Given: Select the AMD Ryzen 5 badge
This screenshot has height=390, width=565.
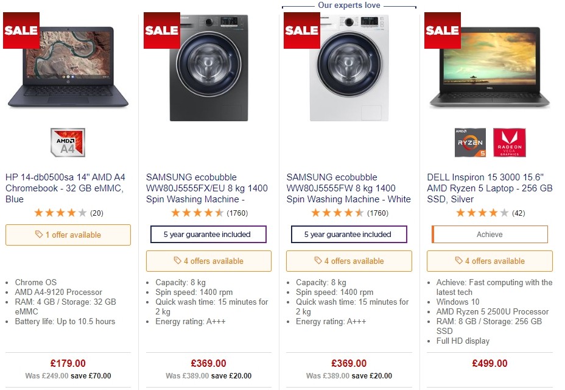Looking at the screenshot, I should (469, 141).
